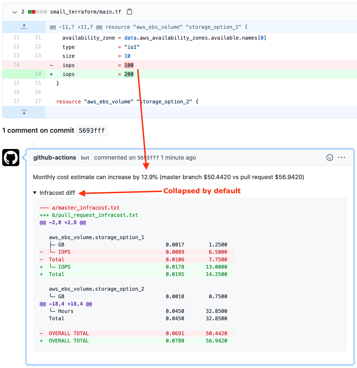Expand hidden lines below line 17
This screenshot has width=357, height=368.
pyautogui.click(x=24, y=112)
